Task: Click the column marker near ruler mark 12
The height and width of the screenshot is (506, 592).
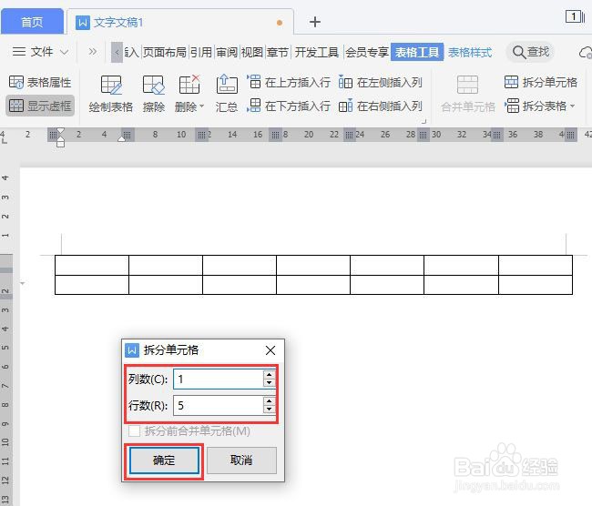Action: coord(201,135)
